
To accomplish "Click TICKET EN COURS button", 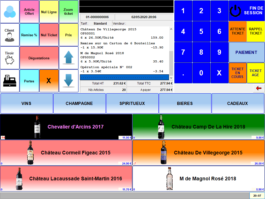I will pyautogui.click(x=238, y=73).
